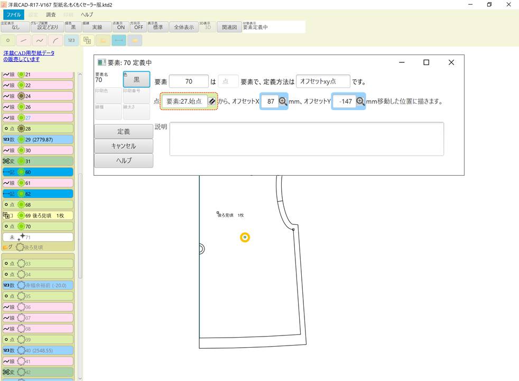Screen dimensions: 519x381
Task: Select the copy/group pattern piece tool
Action: [x=87, y=40]
